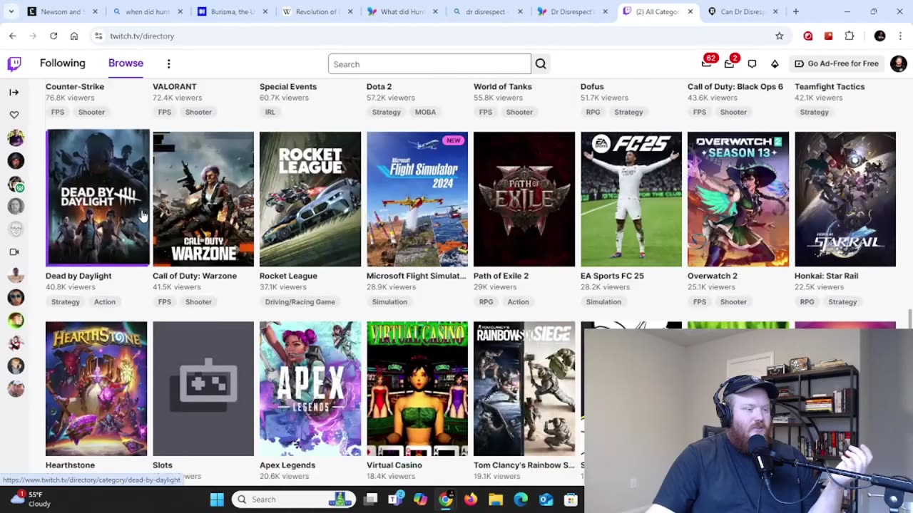Click the address bar URL
Screen dimensions: 913x513
tap(142, 36)
